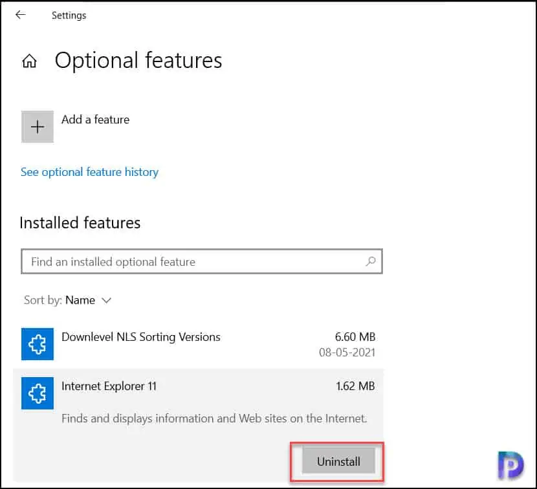Click the plus icon to add a feature

coord(38,127)
